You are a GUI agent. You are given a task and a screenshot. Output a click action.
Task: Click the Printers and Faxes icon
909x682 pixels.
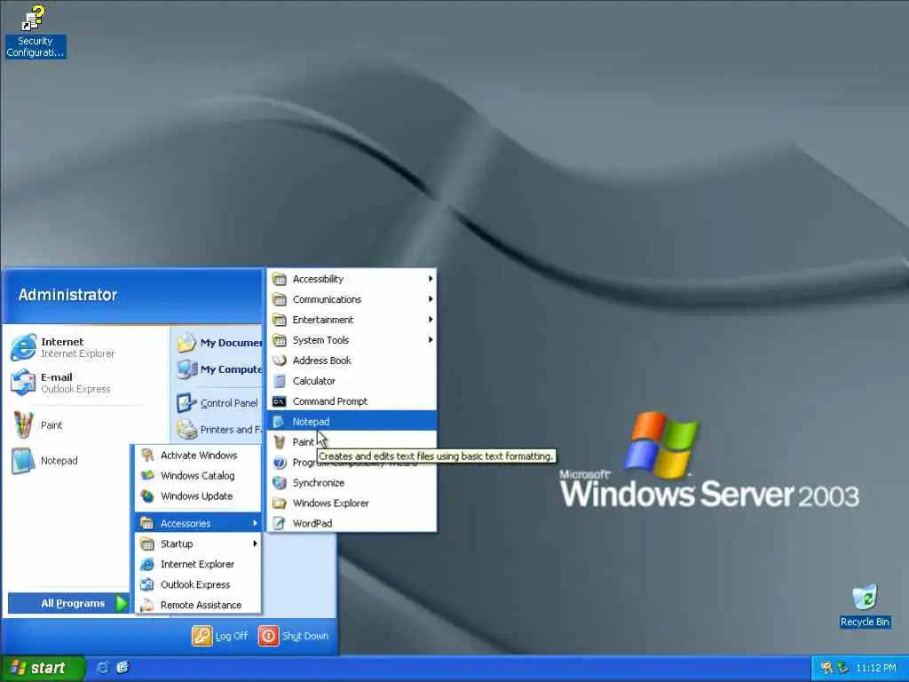186,429
